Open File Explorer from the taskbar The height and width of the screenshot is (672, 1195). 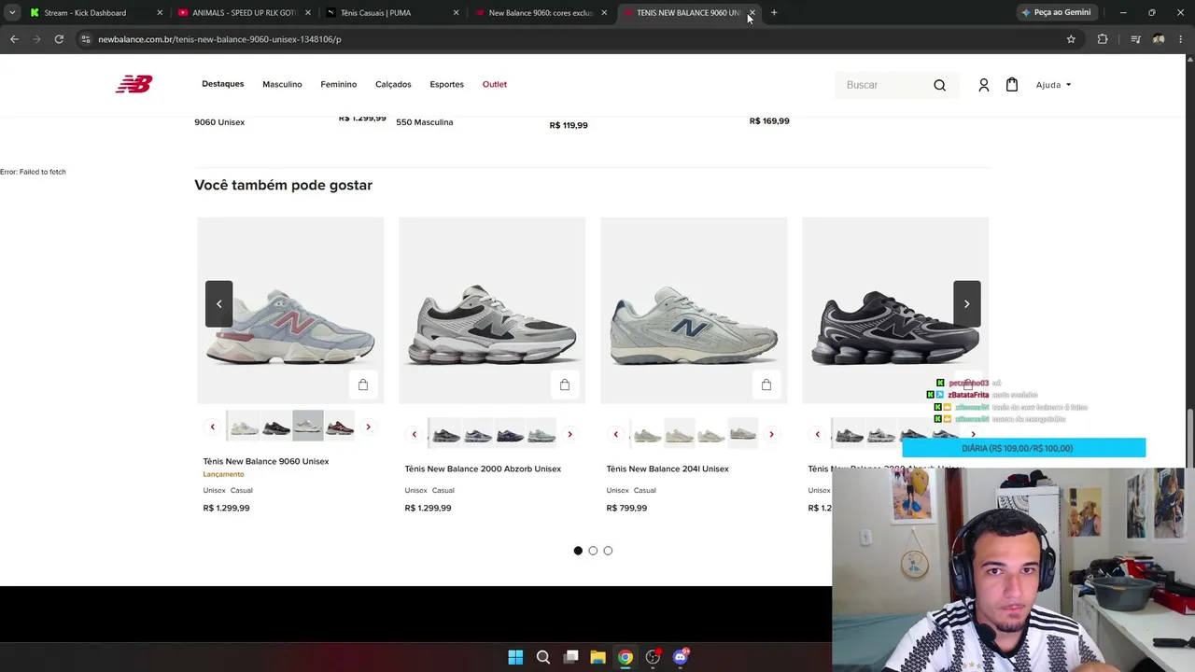point(598,657)
